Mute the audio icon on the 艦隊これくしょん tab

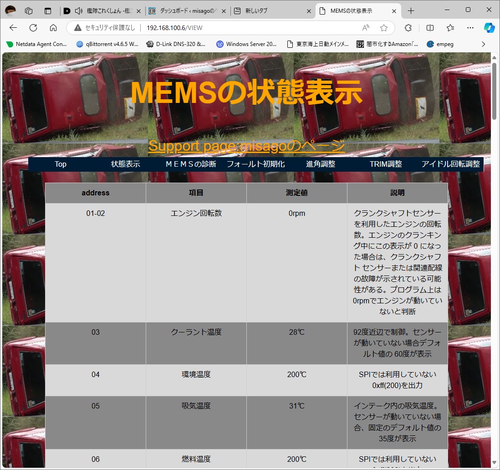click(78, 11)
